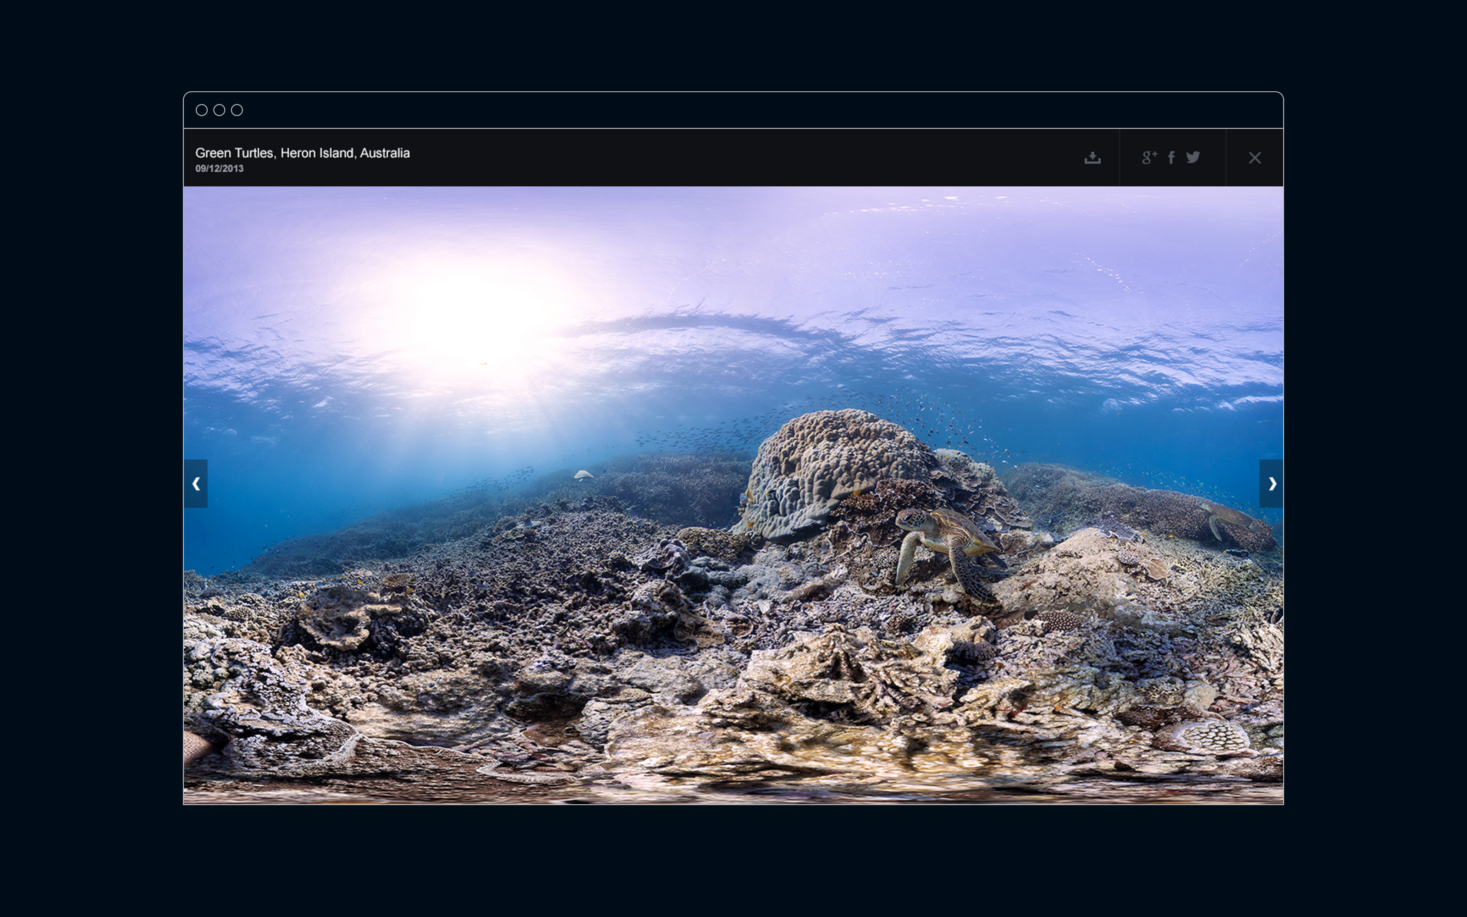Click the 'Green Turtles, Heron Island, Australia' title
The width and height of the screenshot is (1467, 917).
(x=302, y=153)
